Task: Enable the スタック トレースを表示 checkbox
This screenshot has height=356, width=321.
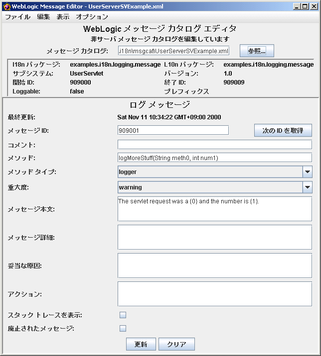Action: click(123, 315)
